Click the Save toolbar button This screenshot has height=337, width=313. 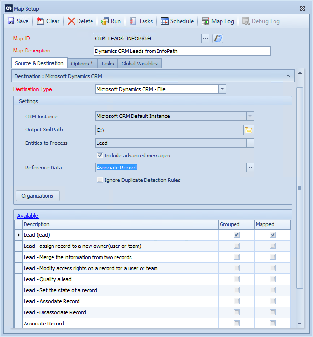tap(18, 21)
